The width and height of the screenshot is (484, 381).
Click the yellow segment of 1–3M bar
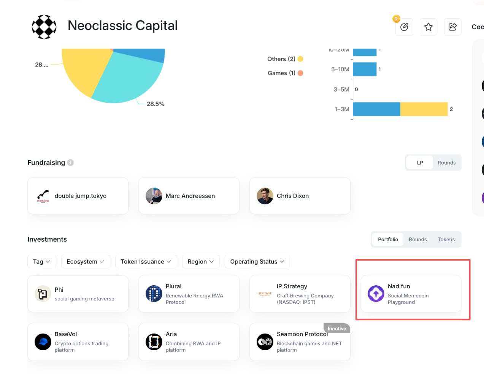pyautogui.click(x=424, y=109)
